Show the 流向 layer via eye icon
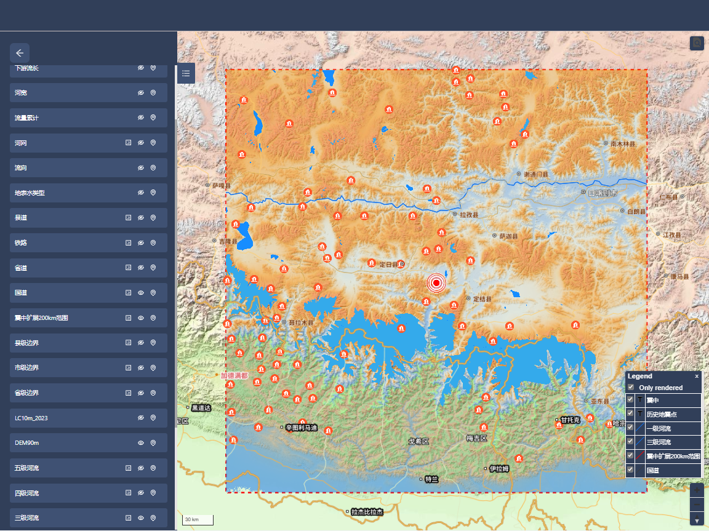 click(x=140, y=167)
